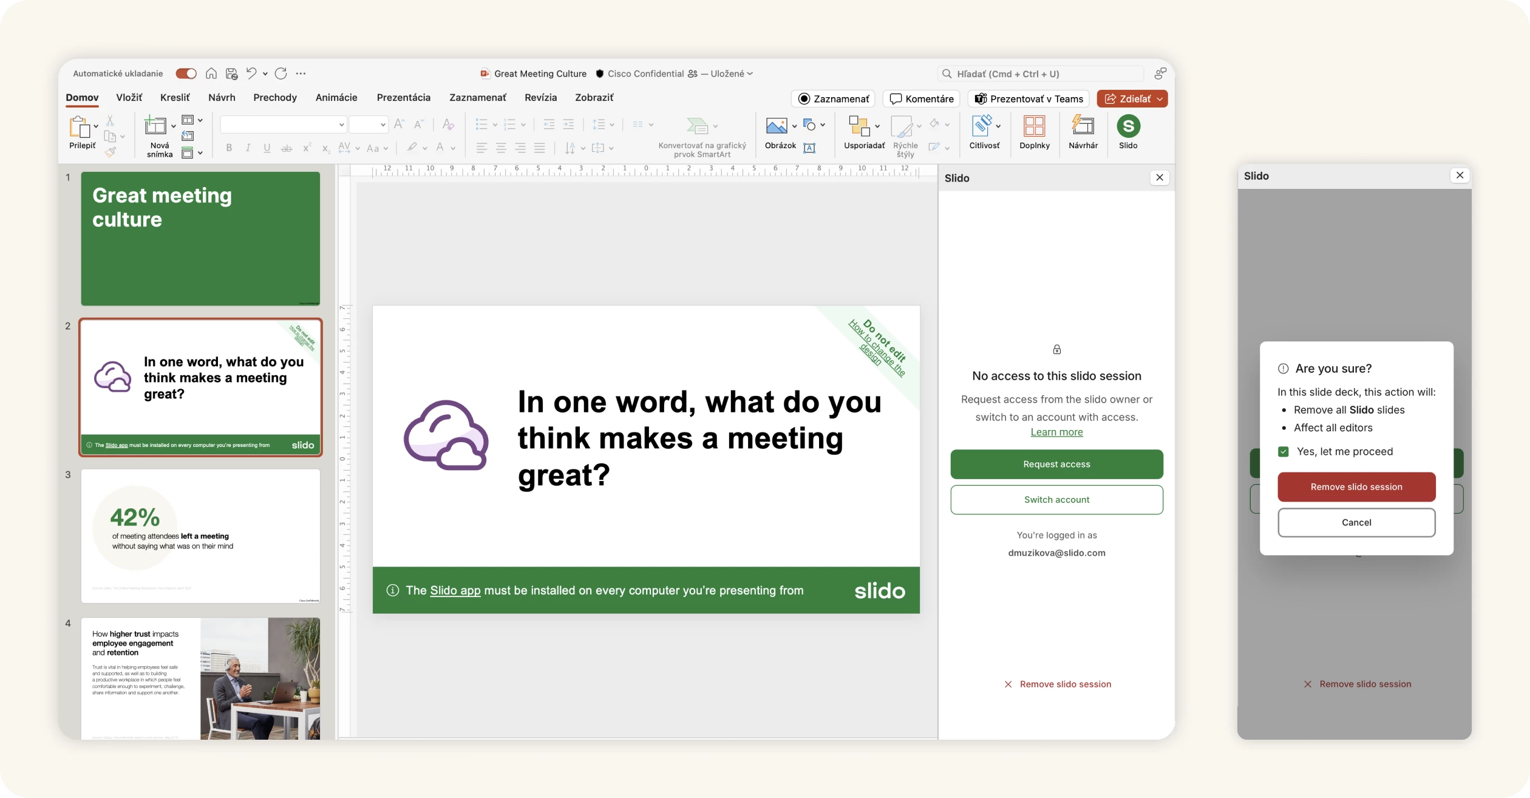1530x798 pixels.
Task: Expand the bullet list dropdown arrow
Action: (495, 125)
